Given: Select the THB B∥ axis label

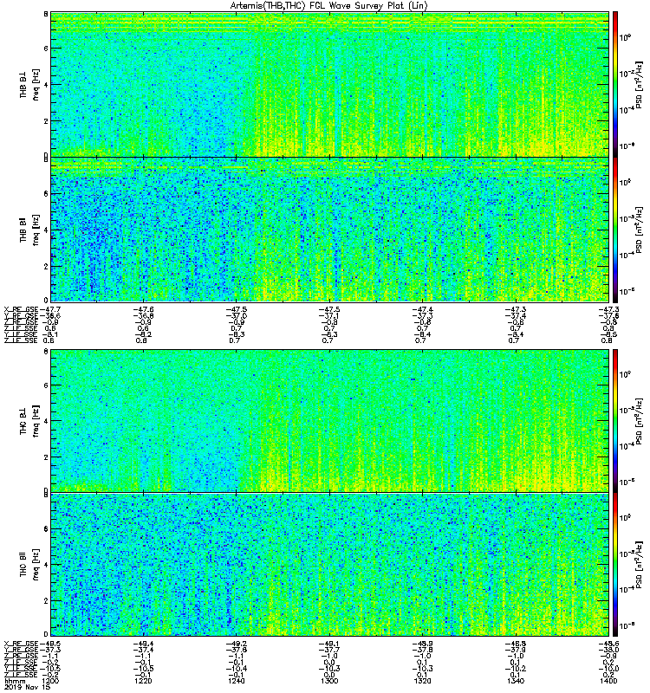Looking at the screenshot, I should click(23, 230).
